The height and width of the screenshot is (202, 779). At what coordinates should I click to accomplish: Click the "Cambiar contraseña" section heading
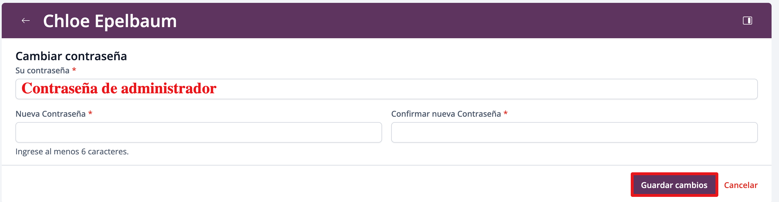point(71,56)
